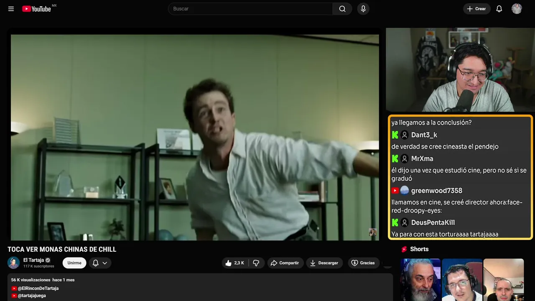Click the user avatar beside Dant3_k
Viewport: 535px width, 301px height.
point(405,135)
